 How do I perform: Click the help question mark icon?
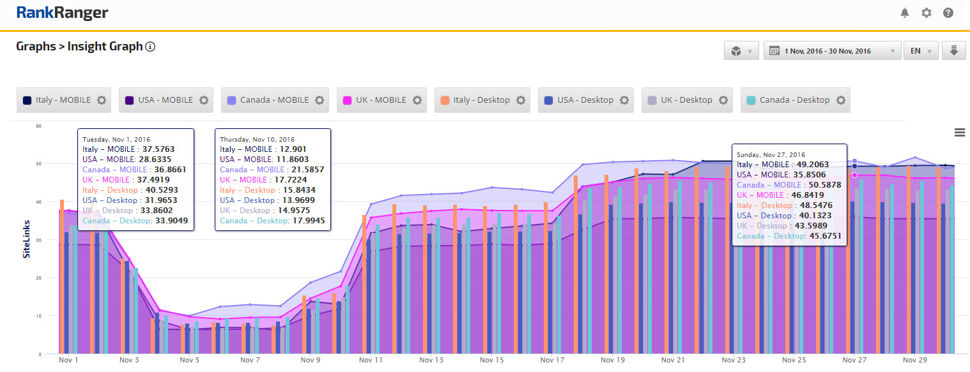point(948,13)
